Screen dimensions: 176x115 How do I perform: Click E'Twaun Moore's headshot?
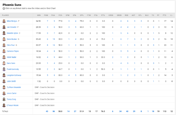4,105
